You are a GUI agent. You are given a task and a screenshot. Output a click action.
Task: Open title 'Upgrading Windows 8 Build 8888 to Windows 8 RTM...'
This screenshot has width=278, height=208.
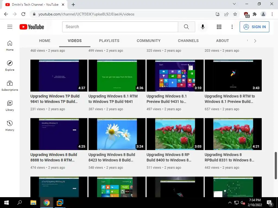(x=53, y=157)
